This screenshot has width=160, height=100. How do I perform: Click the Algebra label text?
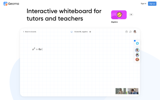pyautogui.click(x=114, y=22)
